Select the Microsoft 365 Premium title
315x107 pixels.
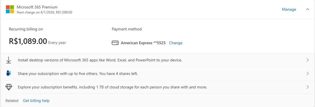37,7
